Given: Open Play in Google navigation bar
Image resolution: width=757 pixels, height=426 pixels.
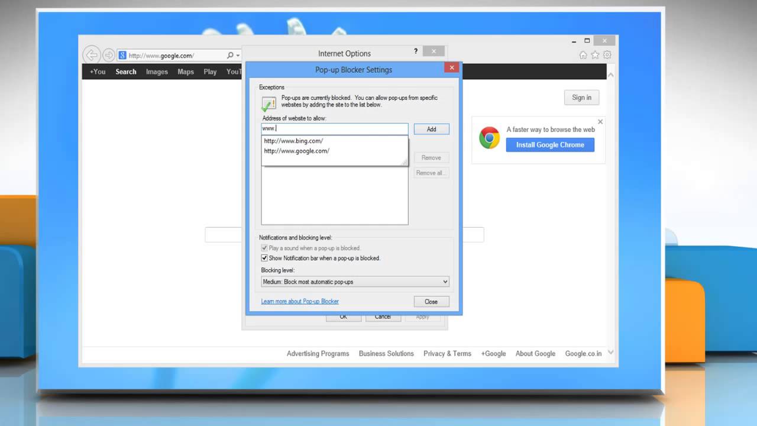Looking at the screenshot, I should click(x=210, y=72).
